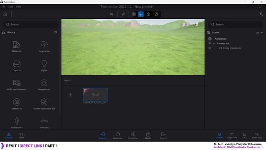
Task: Open the Characters library category
Action: pos(17,123)
